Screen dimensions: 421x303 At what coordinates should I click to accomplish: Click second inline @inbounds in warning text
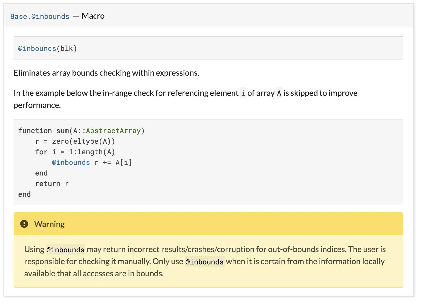tap(204, 262)
